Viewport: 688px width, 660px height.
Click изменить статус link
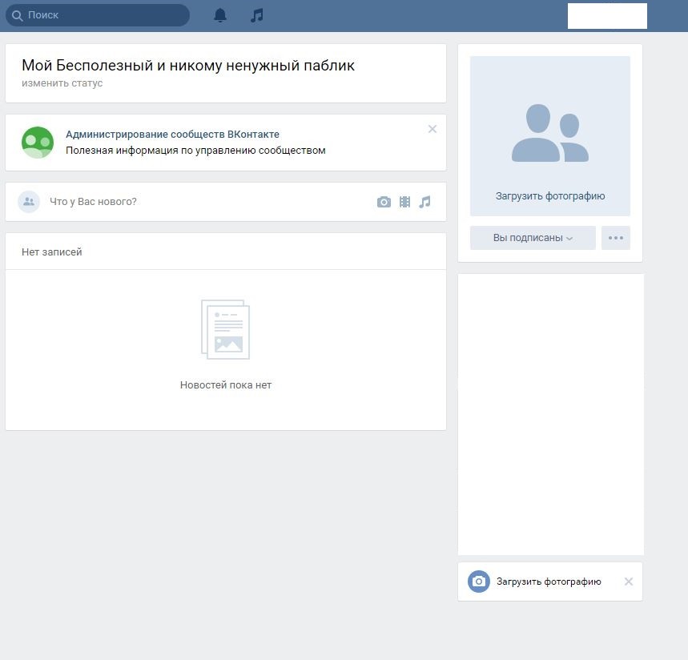(x=62, y=83)
